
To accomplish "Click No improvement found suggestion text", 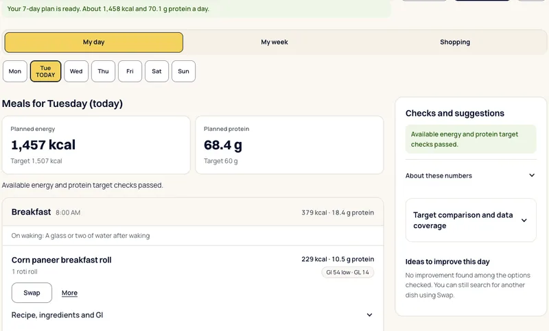I will pos(468,285).
